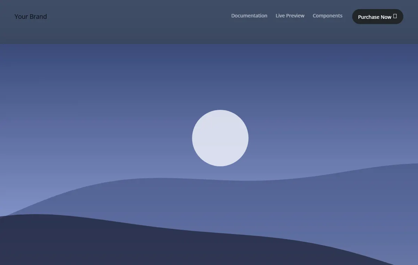
Task: Click the Your Brand logo text
Action: tap(31, 16)
